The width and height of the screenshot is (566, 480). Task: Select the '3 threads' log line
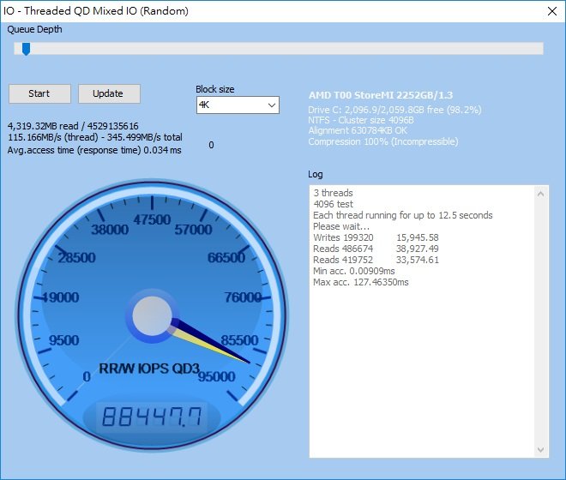coord(334,193)
